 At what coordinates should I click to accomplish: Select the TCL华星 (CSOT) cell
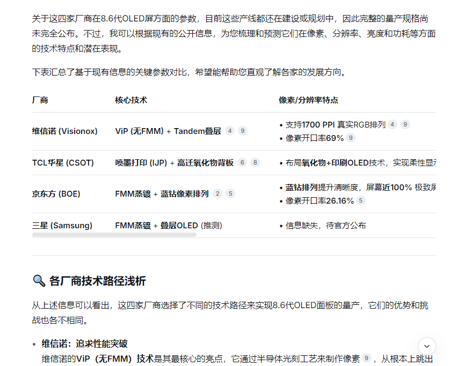63,163
